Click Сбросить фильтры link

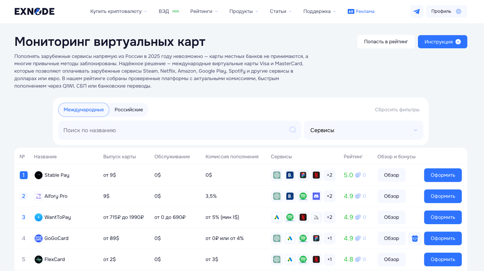[x=397, y=110]
